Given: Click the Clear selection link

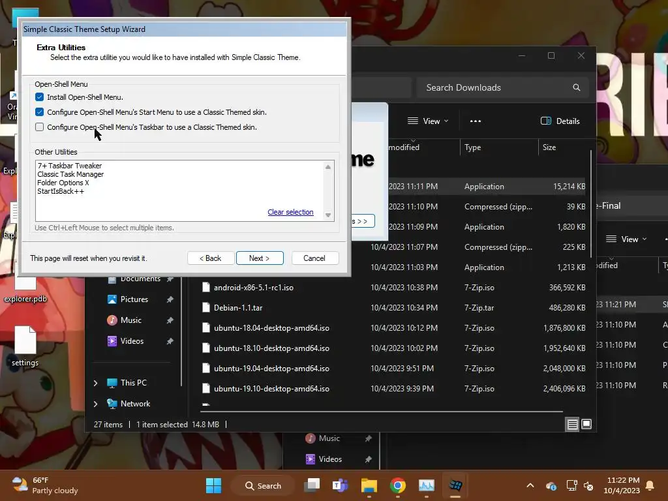Looking at the screenshot, I should tap(290, 212).
